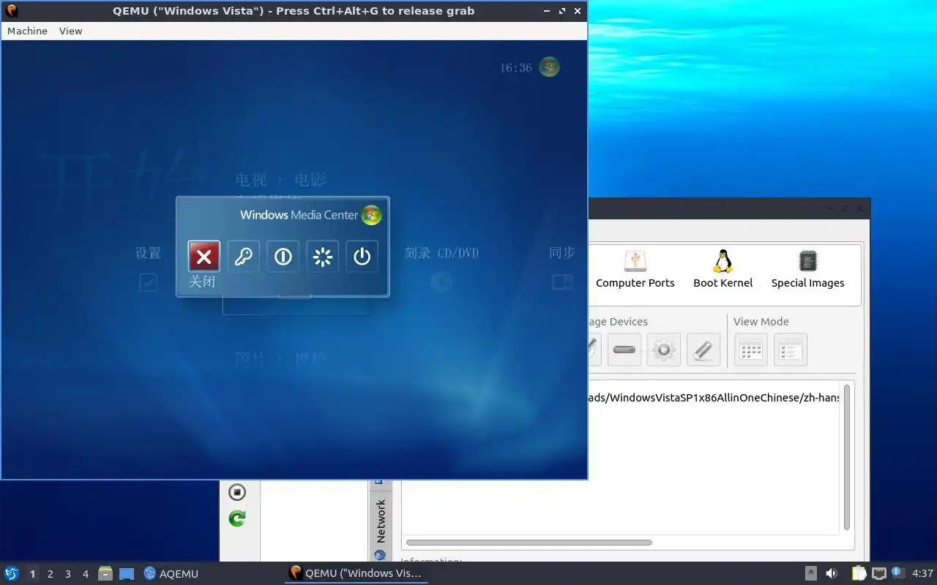Click the flat drive device button in AQEMU
937x585 pixels.
click(624, 350)
